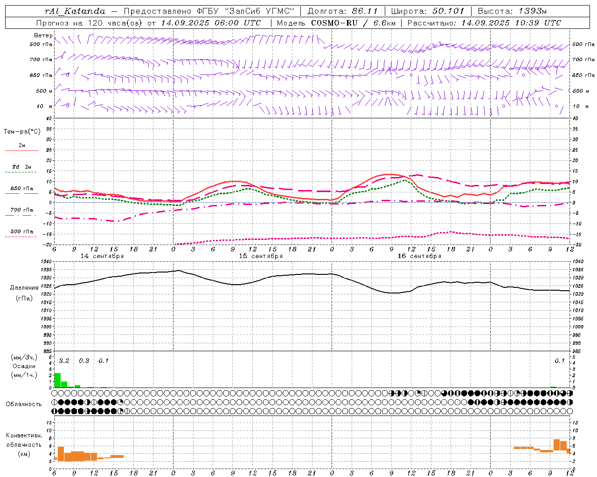Viewport: 597px width, 477px height.
Task: Click the dashed line sample under Td 2м
Action: point(21,172)
